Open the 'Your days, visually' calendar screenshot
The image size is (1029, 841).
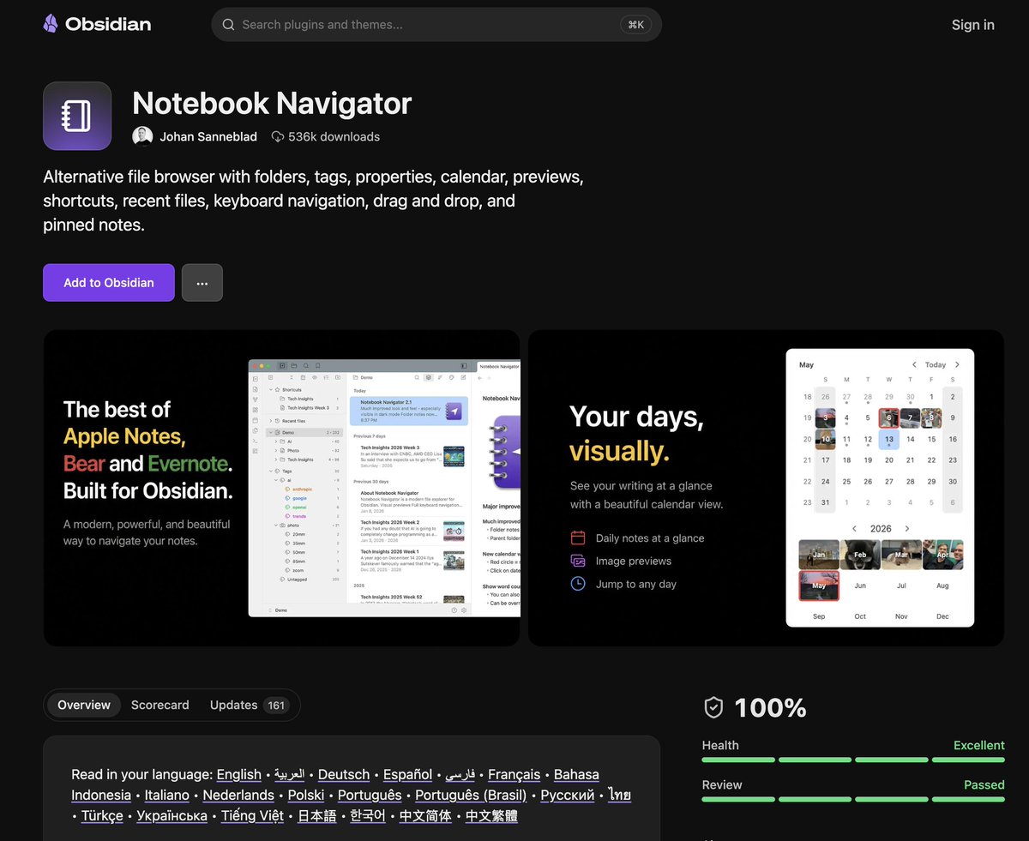[x=766, y=488]
